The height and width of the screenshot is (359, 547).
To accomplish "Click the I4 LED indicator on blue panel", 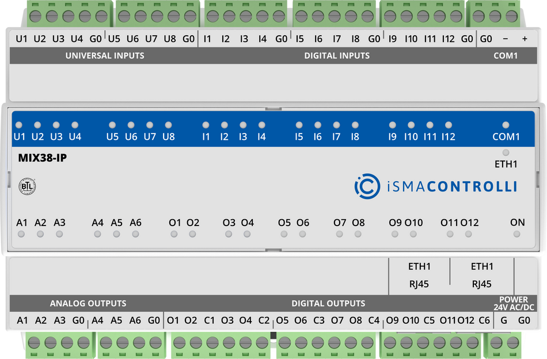I will 262,125.
